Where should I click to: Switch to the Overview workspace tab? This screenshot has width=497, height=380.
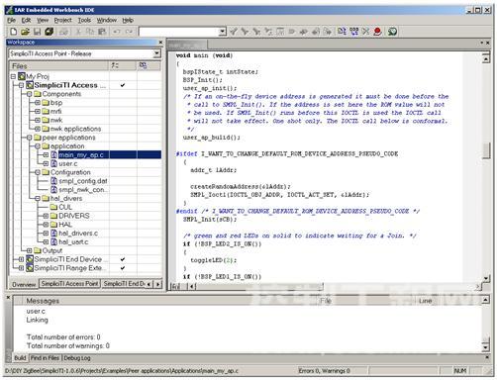coord(24,284)
